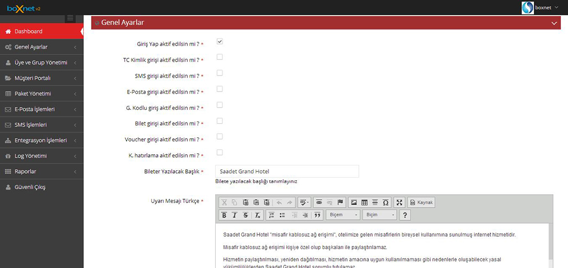The height and width of the screenshot is (268, 568).
Task: Open the Biçim format dropdown
Action: [x=379, y=215]
